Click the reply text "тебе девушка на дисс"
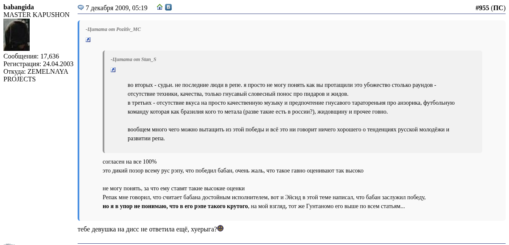Viewport: 509px width, 245px height. (x=147, y=229)
